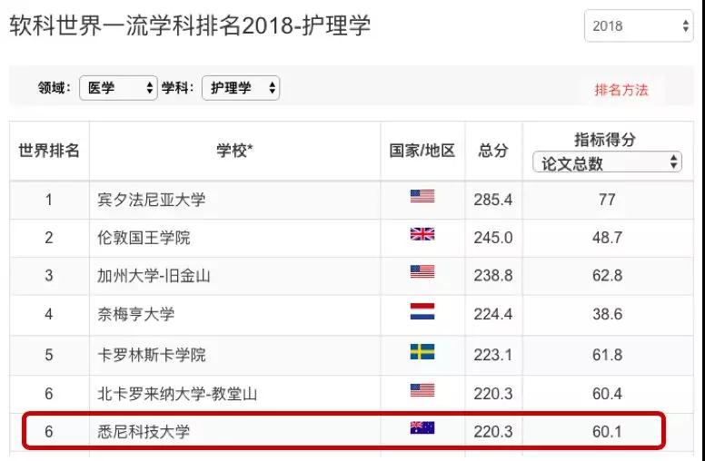Image resolution: width=705 pixels, height=461 pixels.
Task: Click the Netherlands flag for 奈梅亨大学
Action: click(x=422, y=311)
